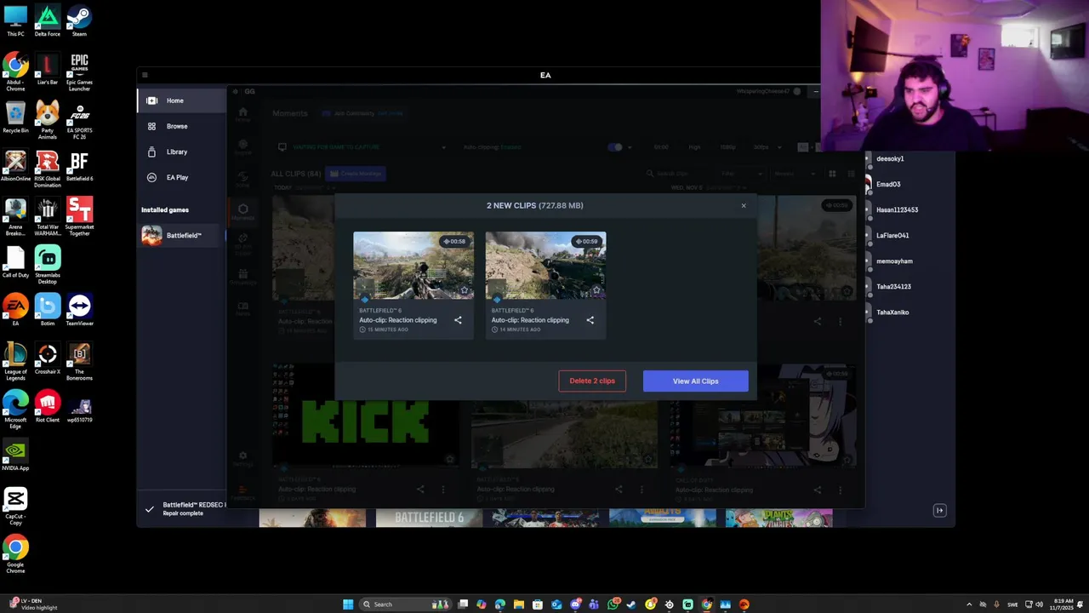Share the clip from 15 minutes ago
This screenshot has width=1089, height=613.
(x=458, y=320)
